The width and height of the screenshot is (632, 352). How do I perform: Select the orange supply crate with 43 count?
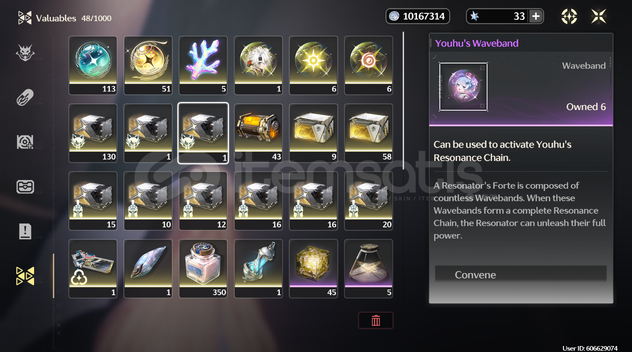coord(258,133)
